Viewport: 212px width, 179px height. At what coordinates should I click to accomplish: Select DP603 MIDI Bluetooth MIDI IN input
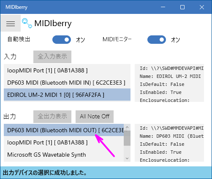(67, 83)
